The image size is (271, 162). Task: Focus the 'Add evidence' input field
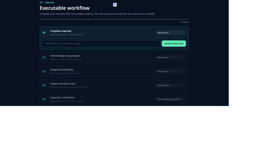coord(101,43)
